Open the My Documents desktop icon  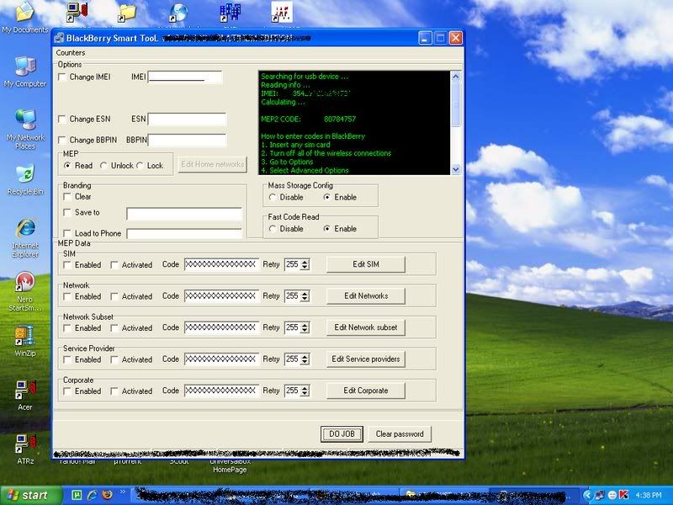coord(25,17)
